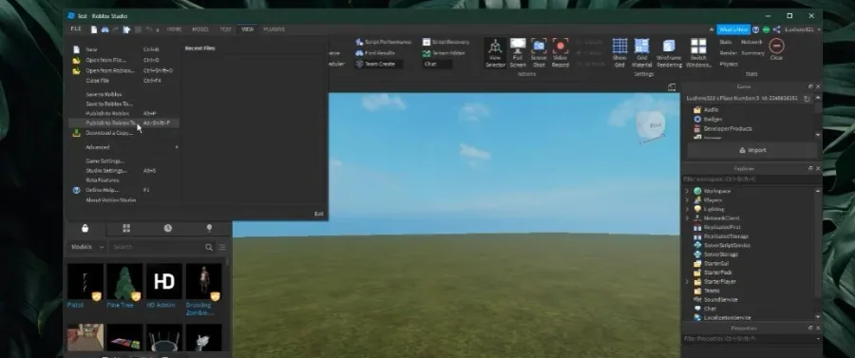
Task: Select the Pine Tree model thumbnail
Action: [124, 282]
